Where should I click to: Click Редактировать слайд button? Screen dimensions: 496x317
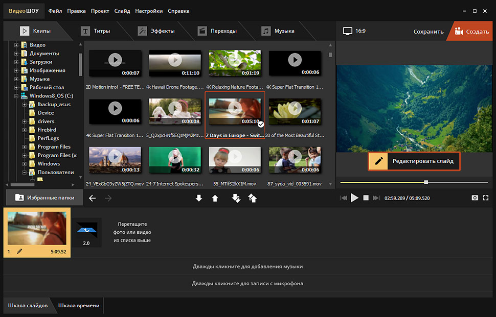(414, 161)
